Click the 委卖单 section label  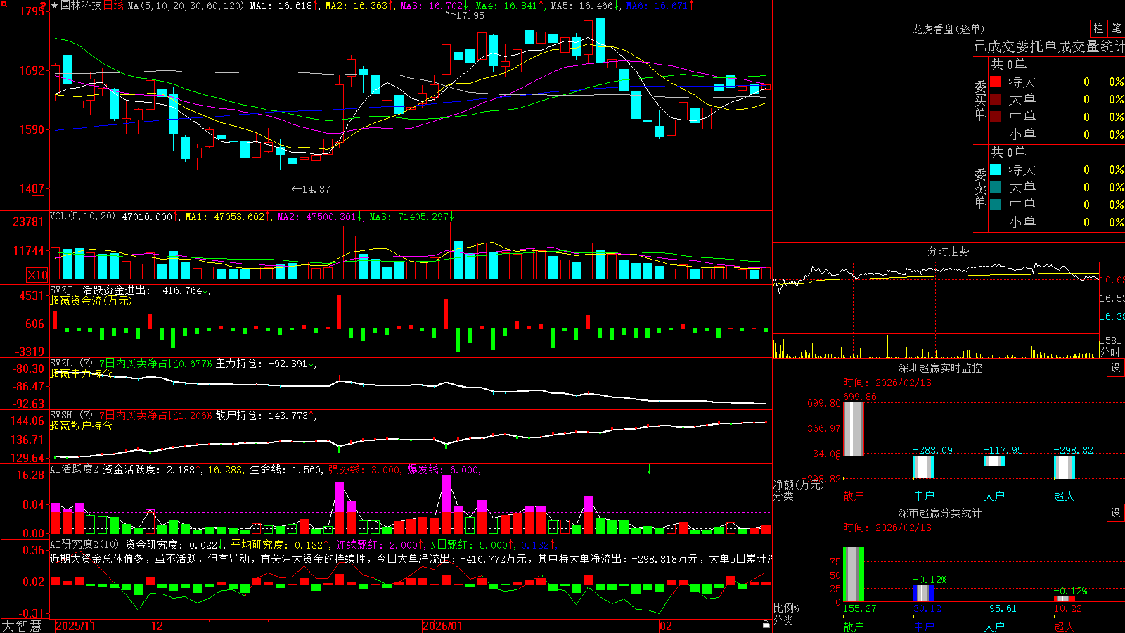click(980, 188)
